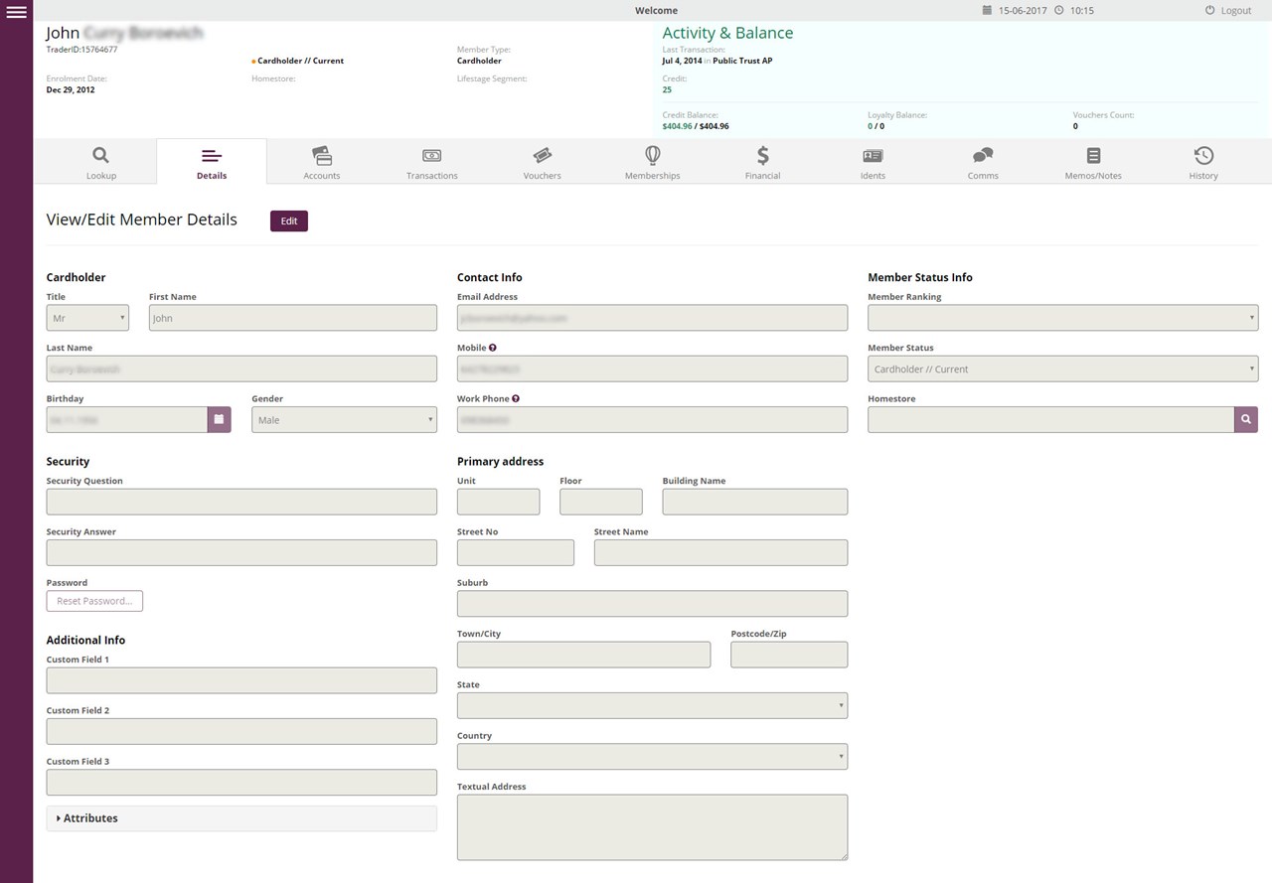The image size is (1272, 883).
Task: Open the Idents ID card tab
Action: point(873,162)
